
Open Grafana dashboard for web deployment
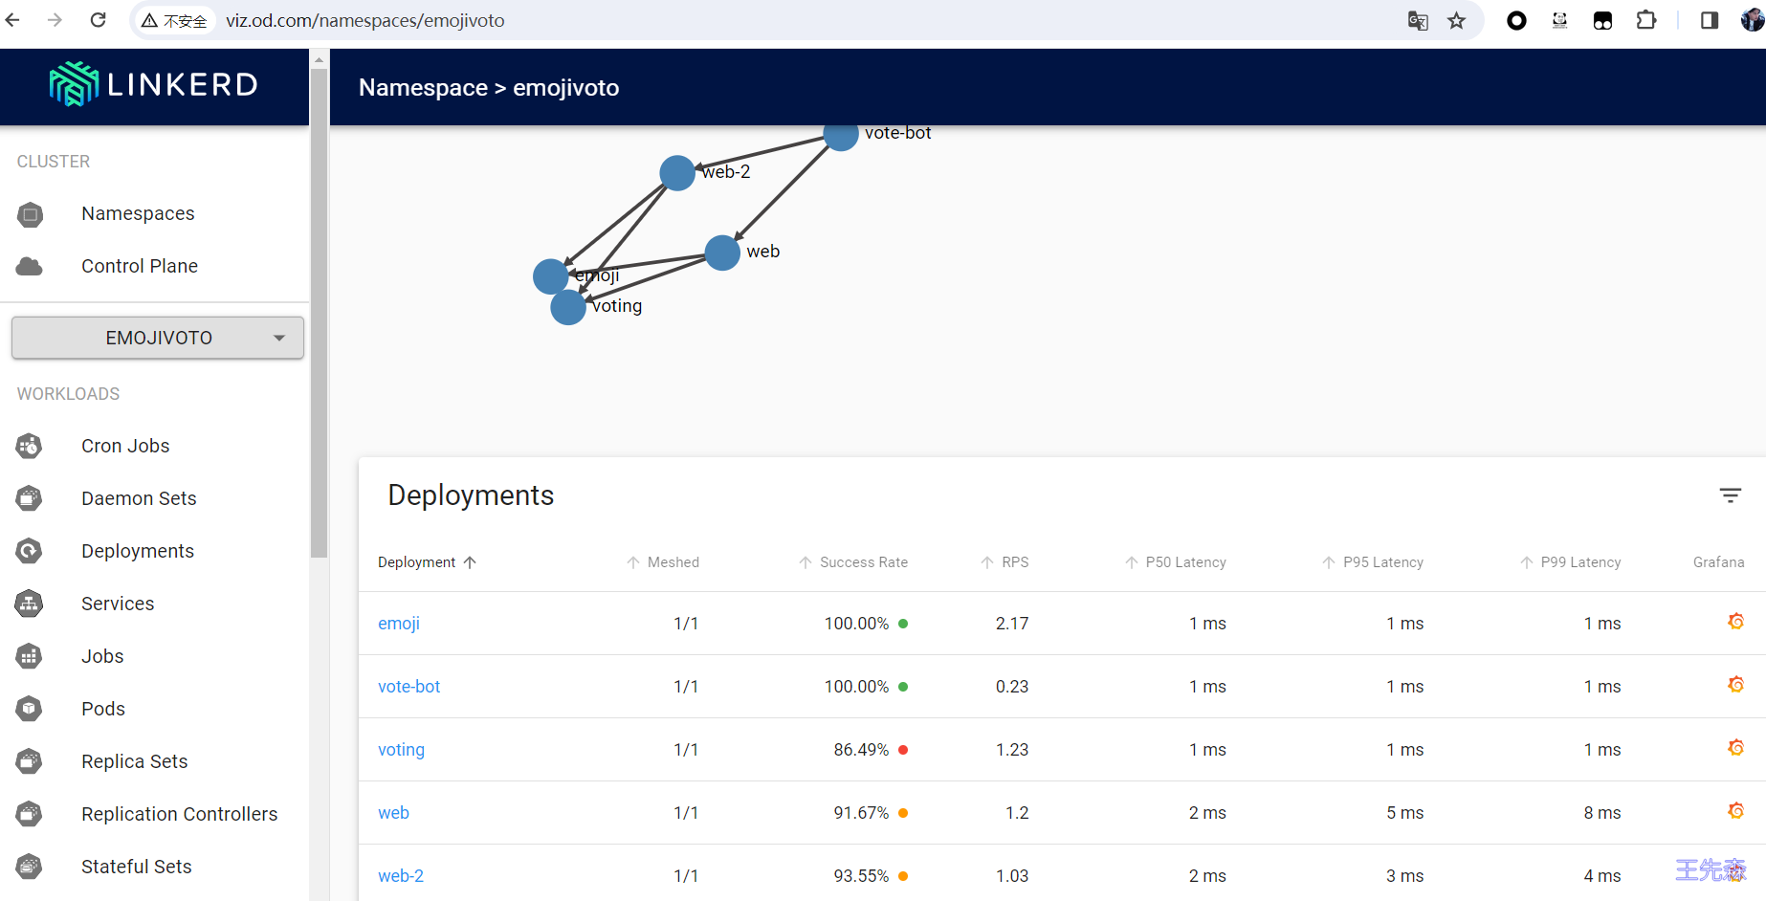tap(1735, 811)
